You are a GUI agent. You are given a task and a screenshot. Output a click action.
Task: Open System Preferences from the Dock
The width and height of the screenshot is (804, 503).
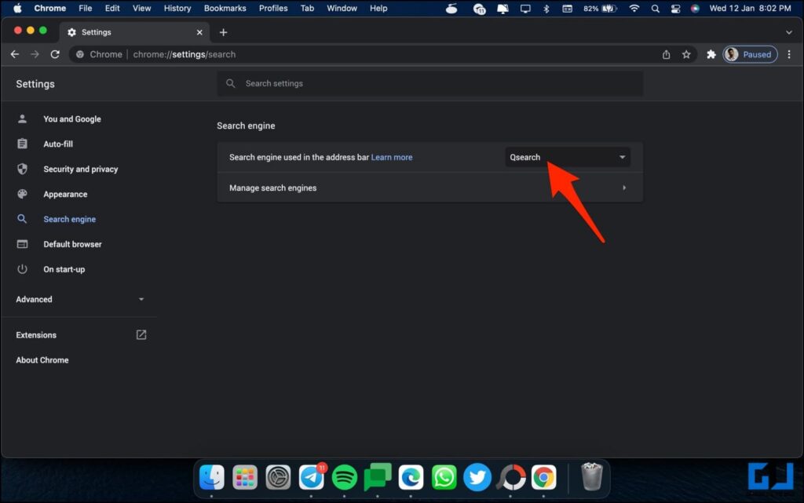pyautogui.click(x=279, y=477)
